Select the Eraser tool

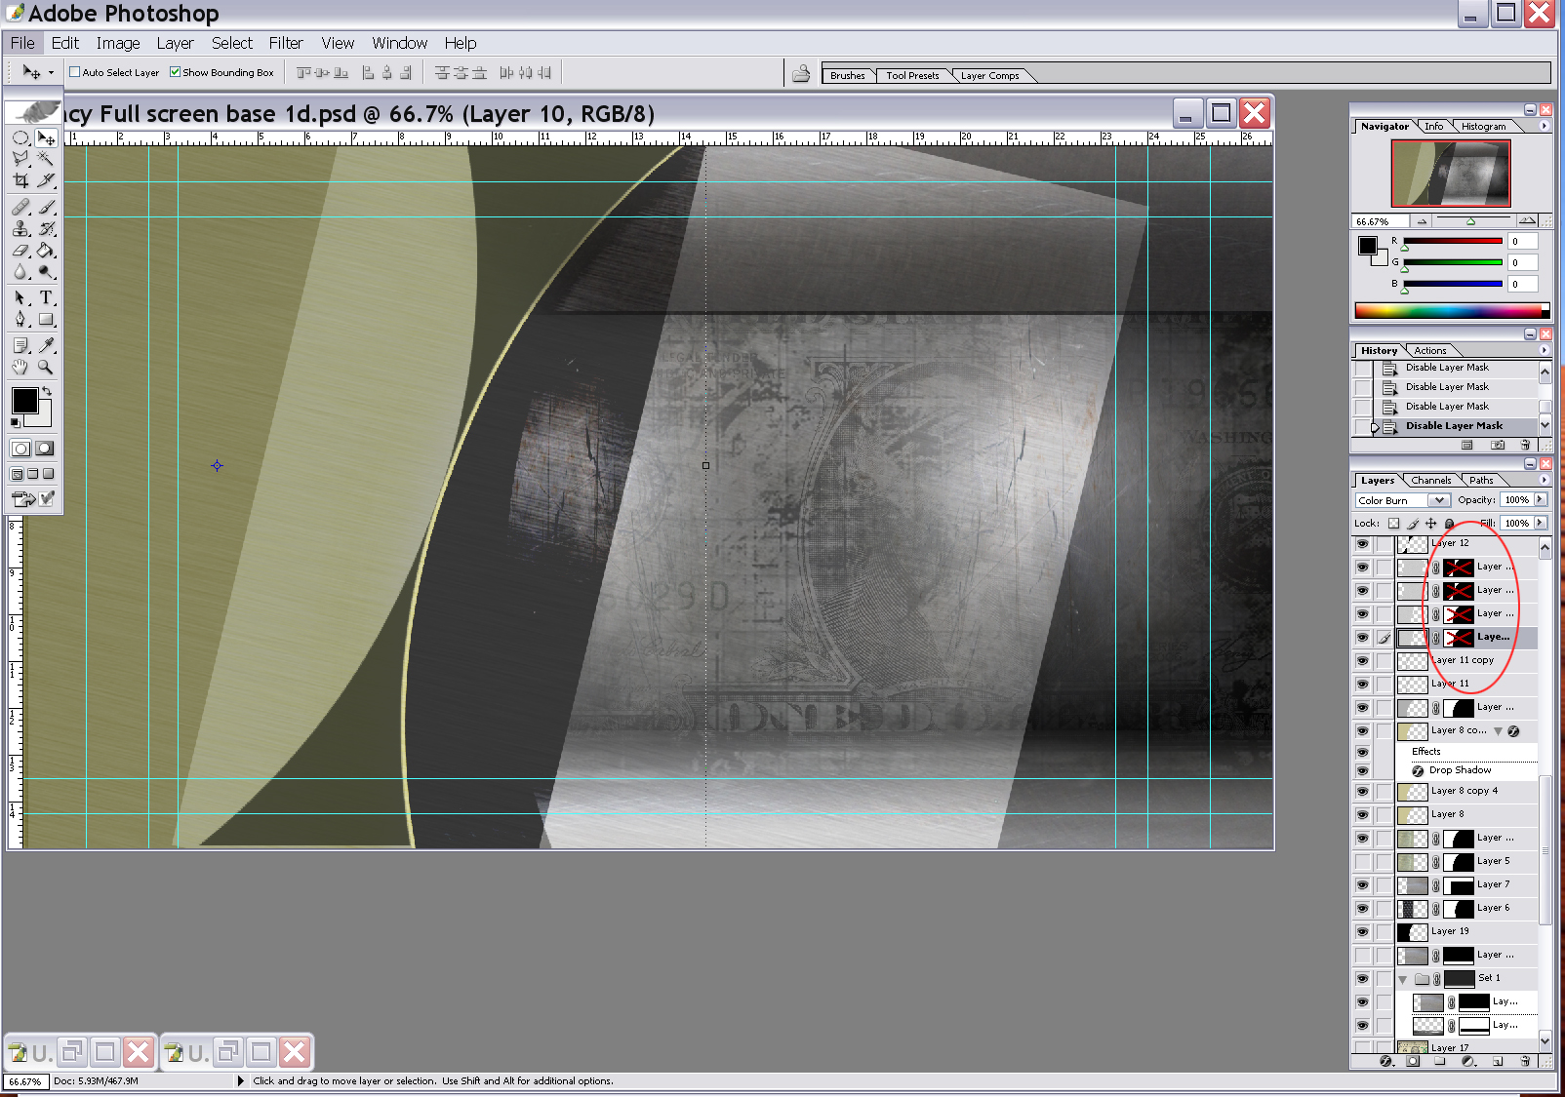20,251
